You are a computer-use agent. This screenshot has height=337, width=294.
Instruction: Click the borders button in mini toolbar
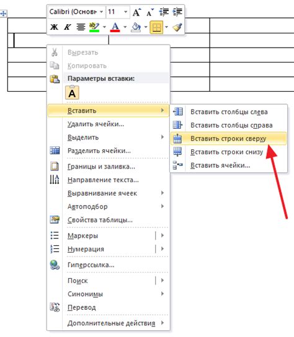(x=156, y=27)
